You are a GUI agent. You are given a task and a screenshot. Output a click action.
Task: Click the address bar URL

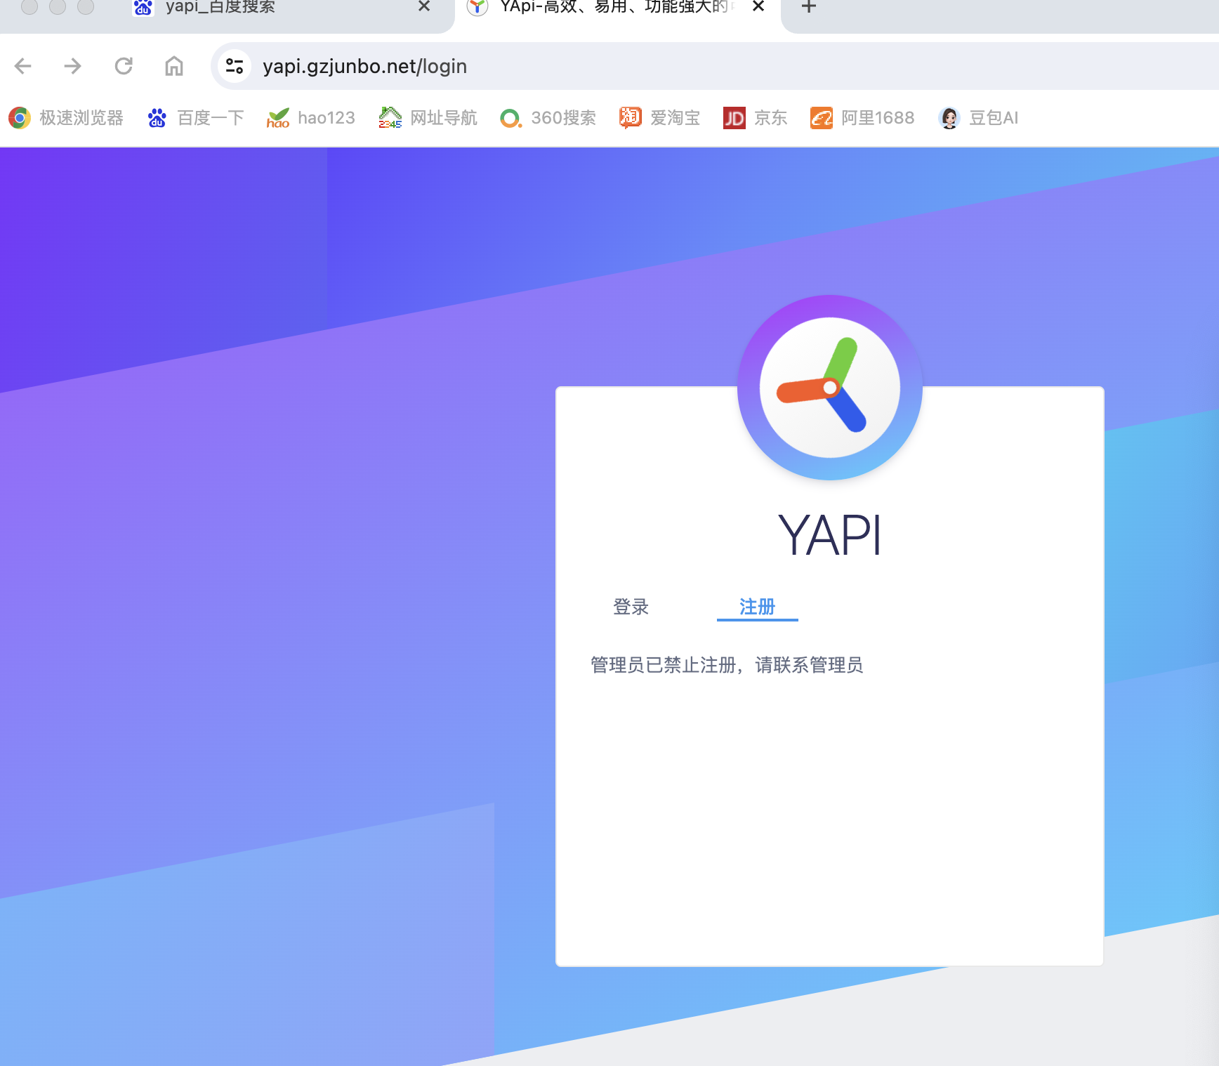click(x=364, y=65)
